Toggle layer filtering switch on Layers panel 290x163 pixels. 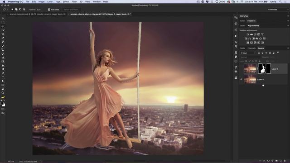[x=278, y=53]
